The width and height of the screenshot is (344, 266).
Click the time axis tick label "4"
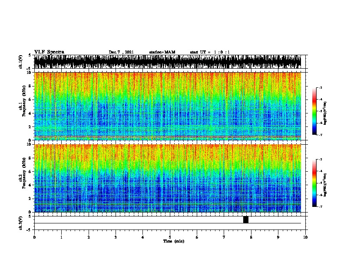point(143,237)
